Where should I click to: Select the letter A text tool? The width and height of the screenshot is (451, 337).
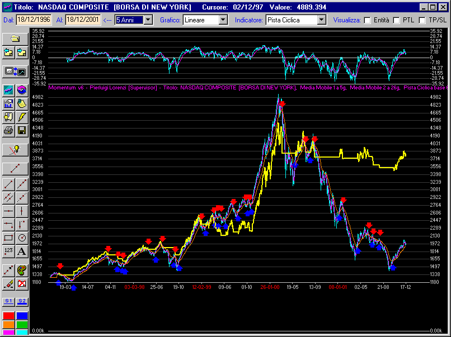(x=22, y=251)
